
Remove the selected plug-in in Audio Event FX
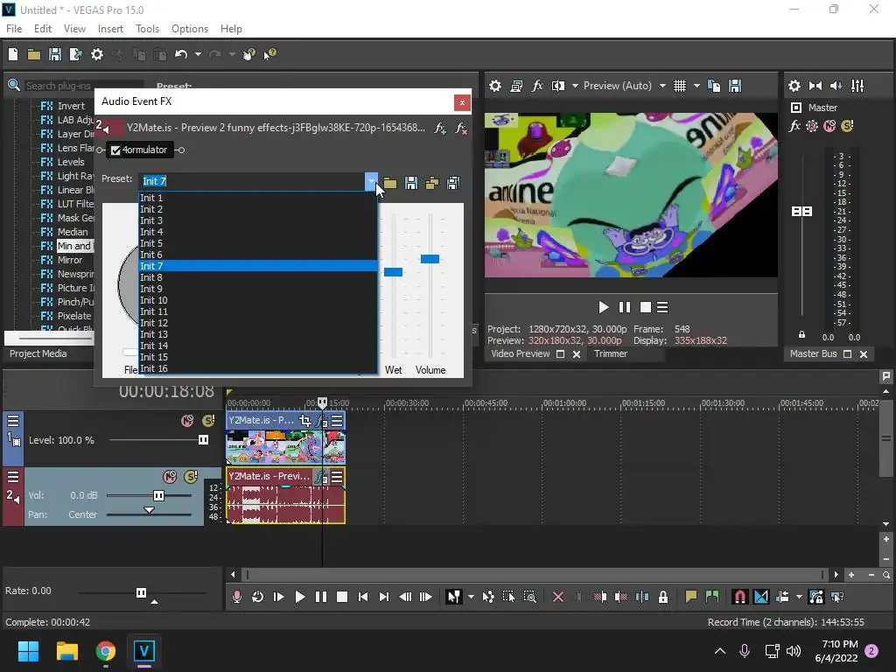pos(460,128)
